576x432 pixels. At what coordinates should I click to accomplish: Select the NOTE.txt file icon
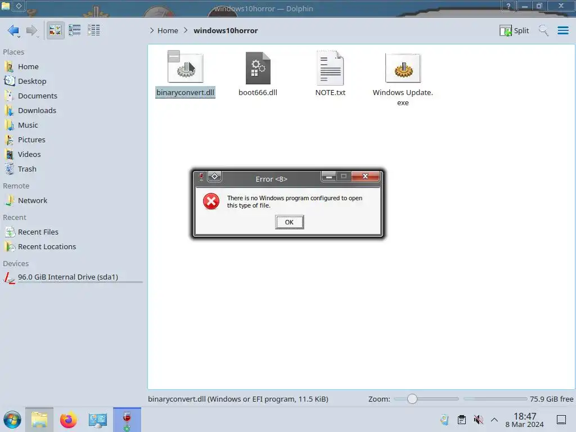[x=330, y=68]
